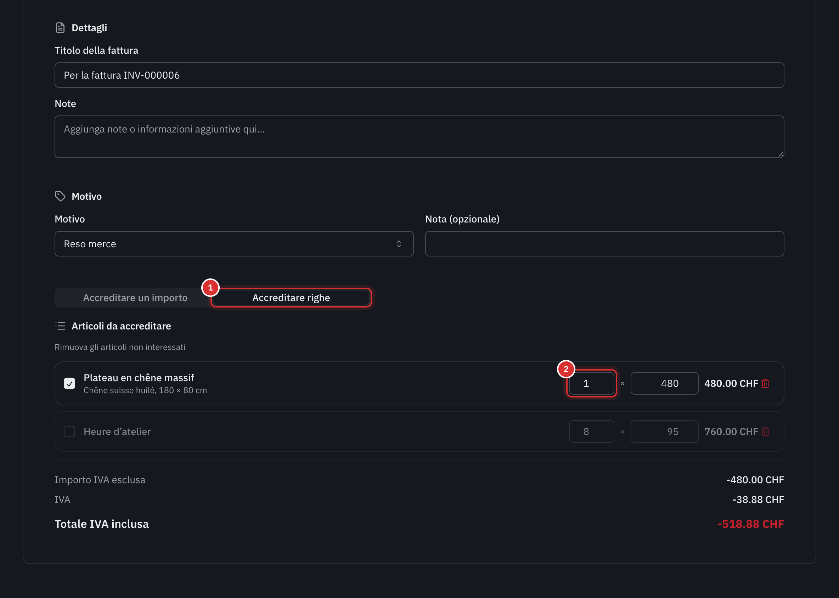Click into the Note textarea
Screen dimensions: 839x598
419,137
